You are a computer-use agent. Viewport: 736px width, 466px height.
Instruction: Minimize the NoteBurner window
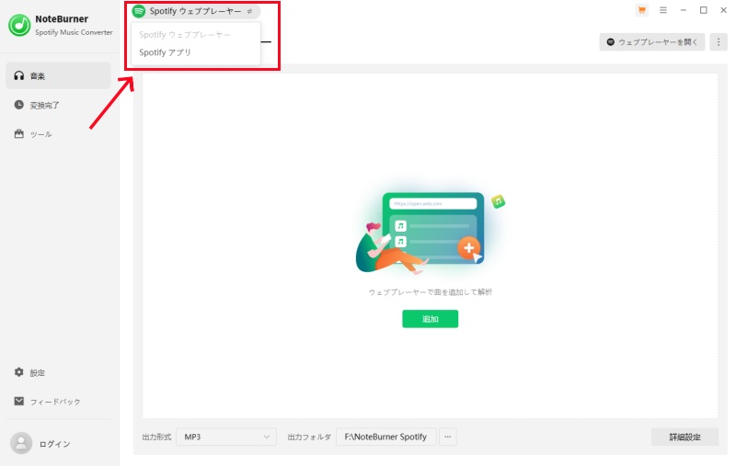pos(684,10)
